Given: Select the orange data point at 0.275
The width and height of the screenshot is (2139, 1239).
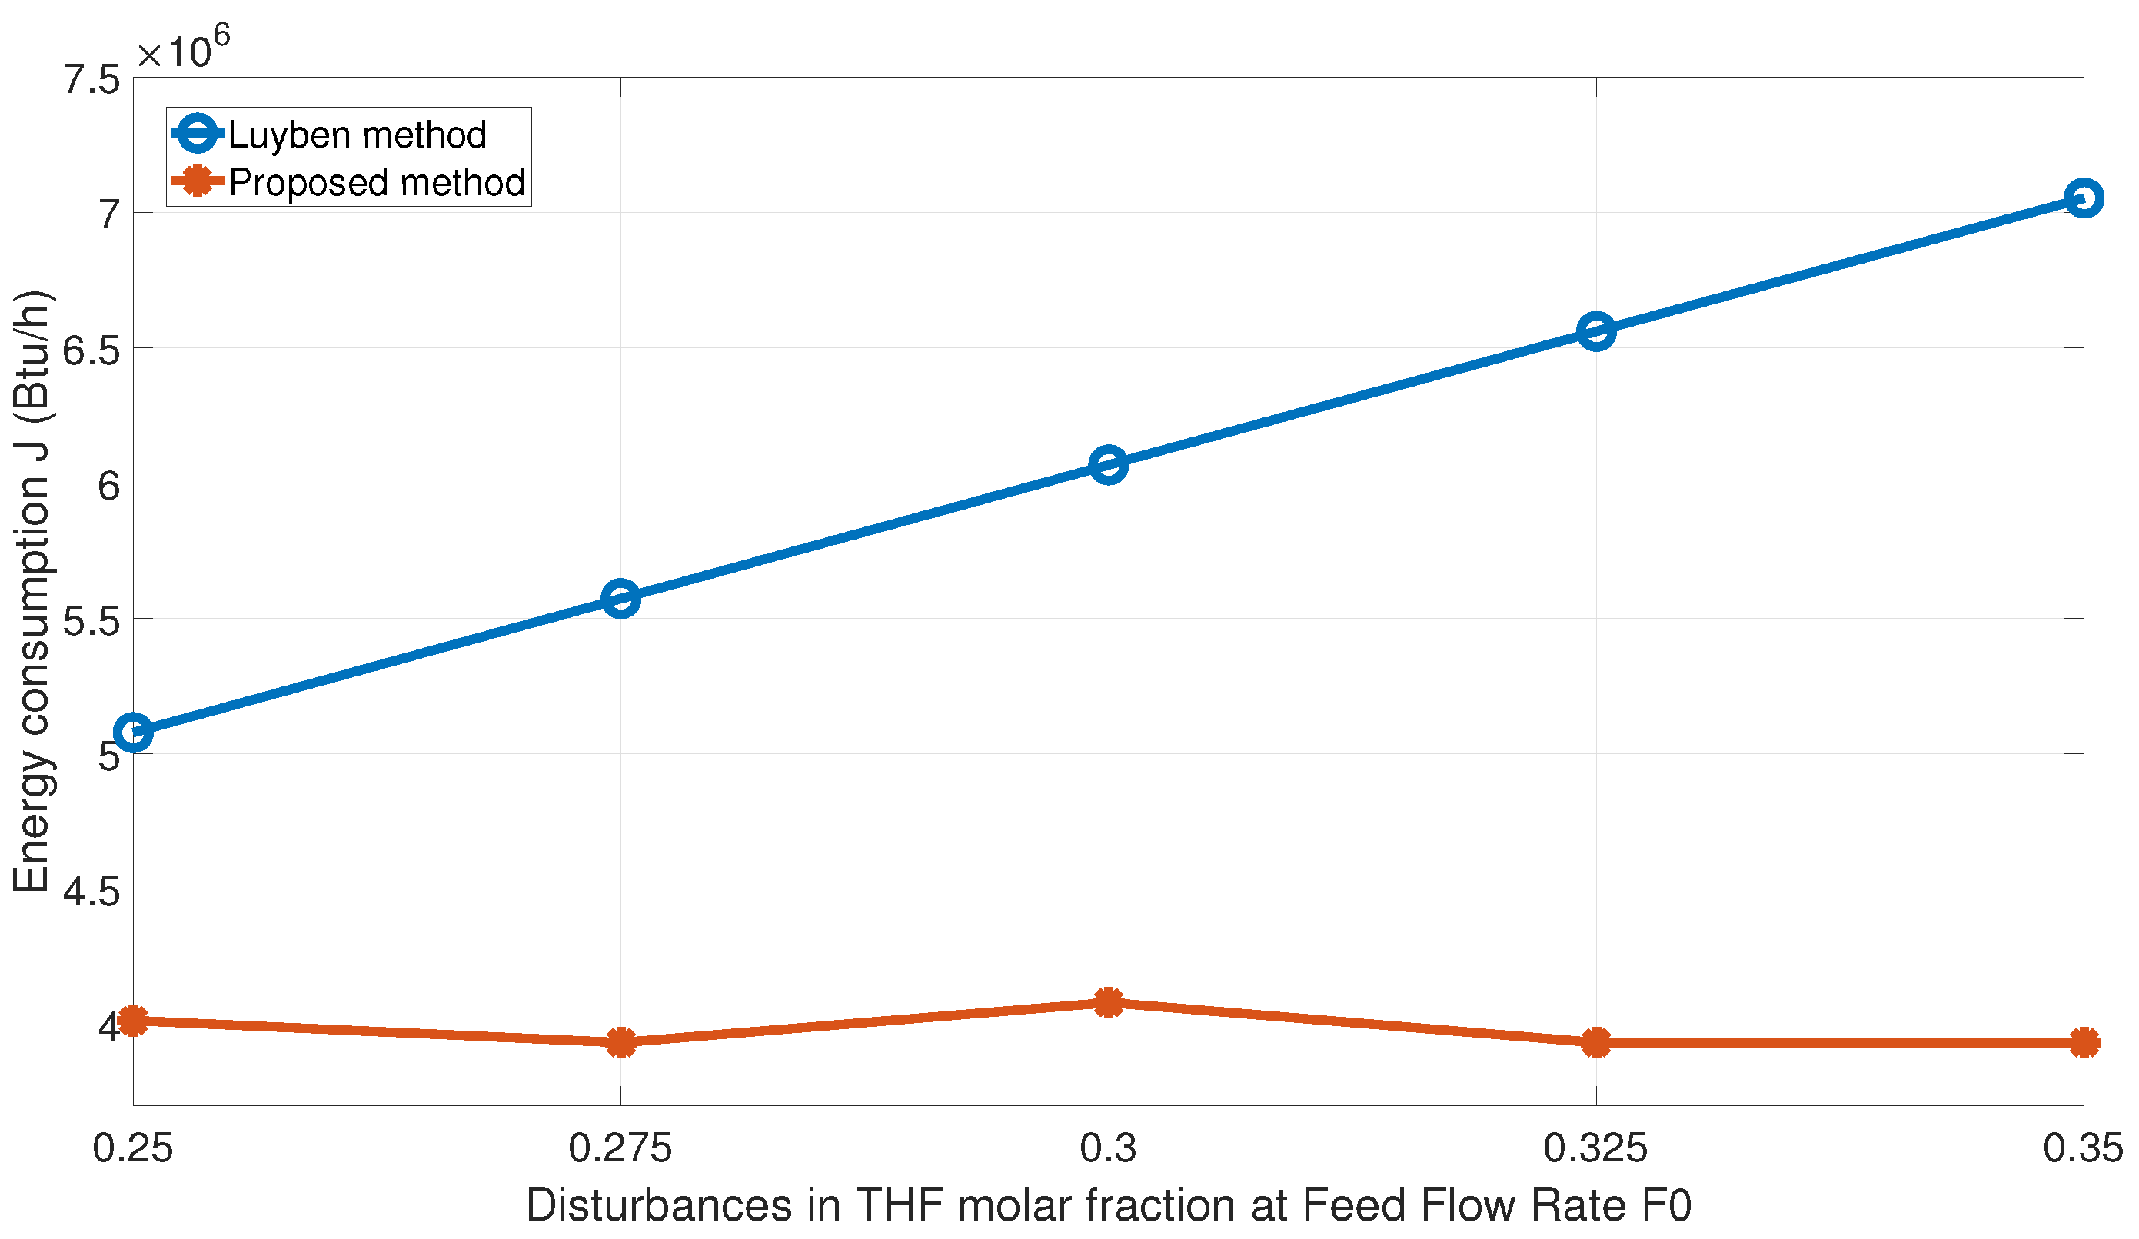Looking at the screenshot, I should pyautogui.click(x=620, y=1042).
